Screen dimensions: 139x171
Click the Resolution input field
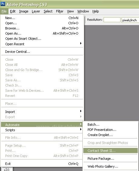(x=112, y=20)
